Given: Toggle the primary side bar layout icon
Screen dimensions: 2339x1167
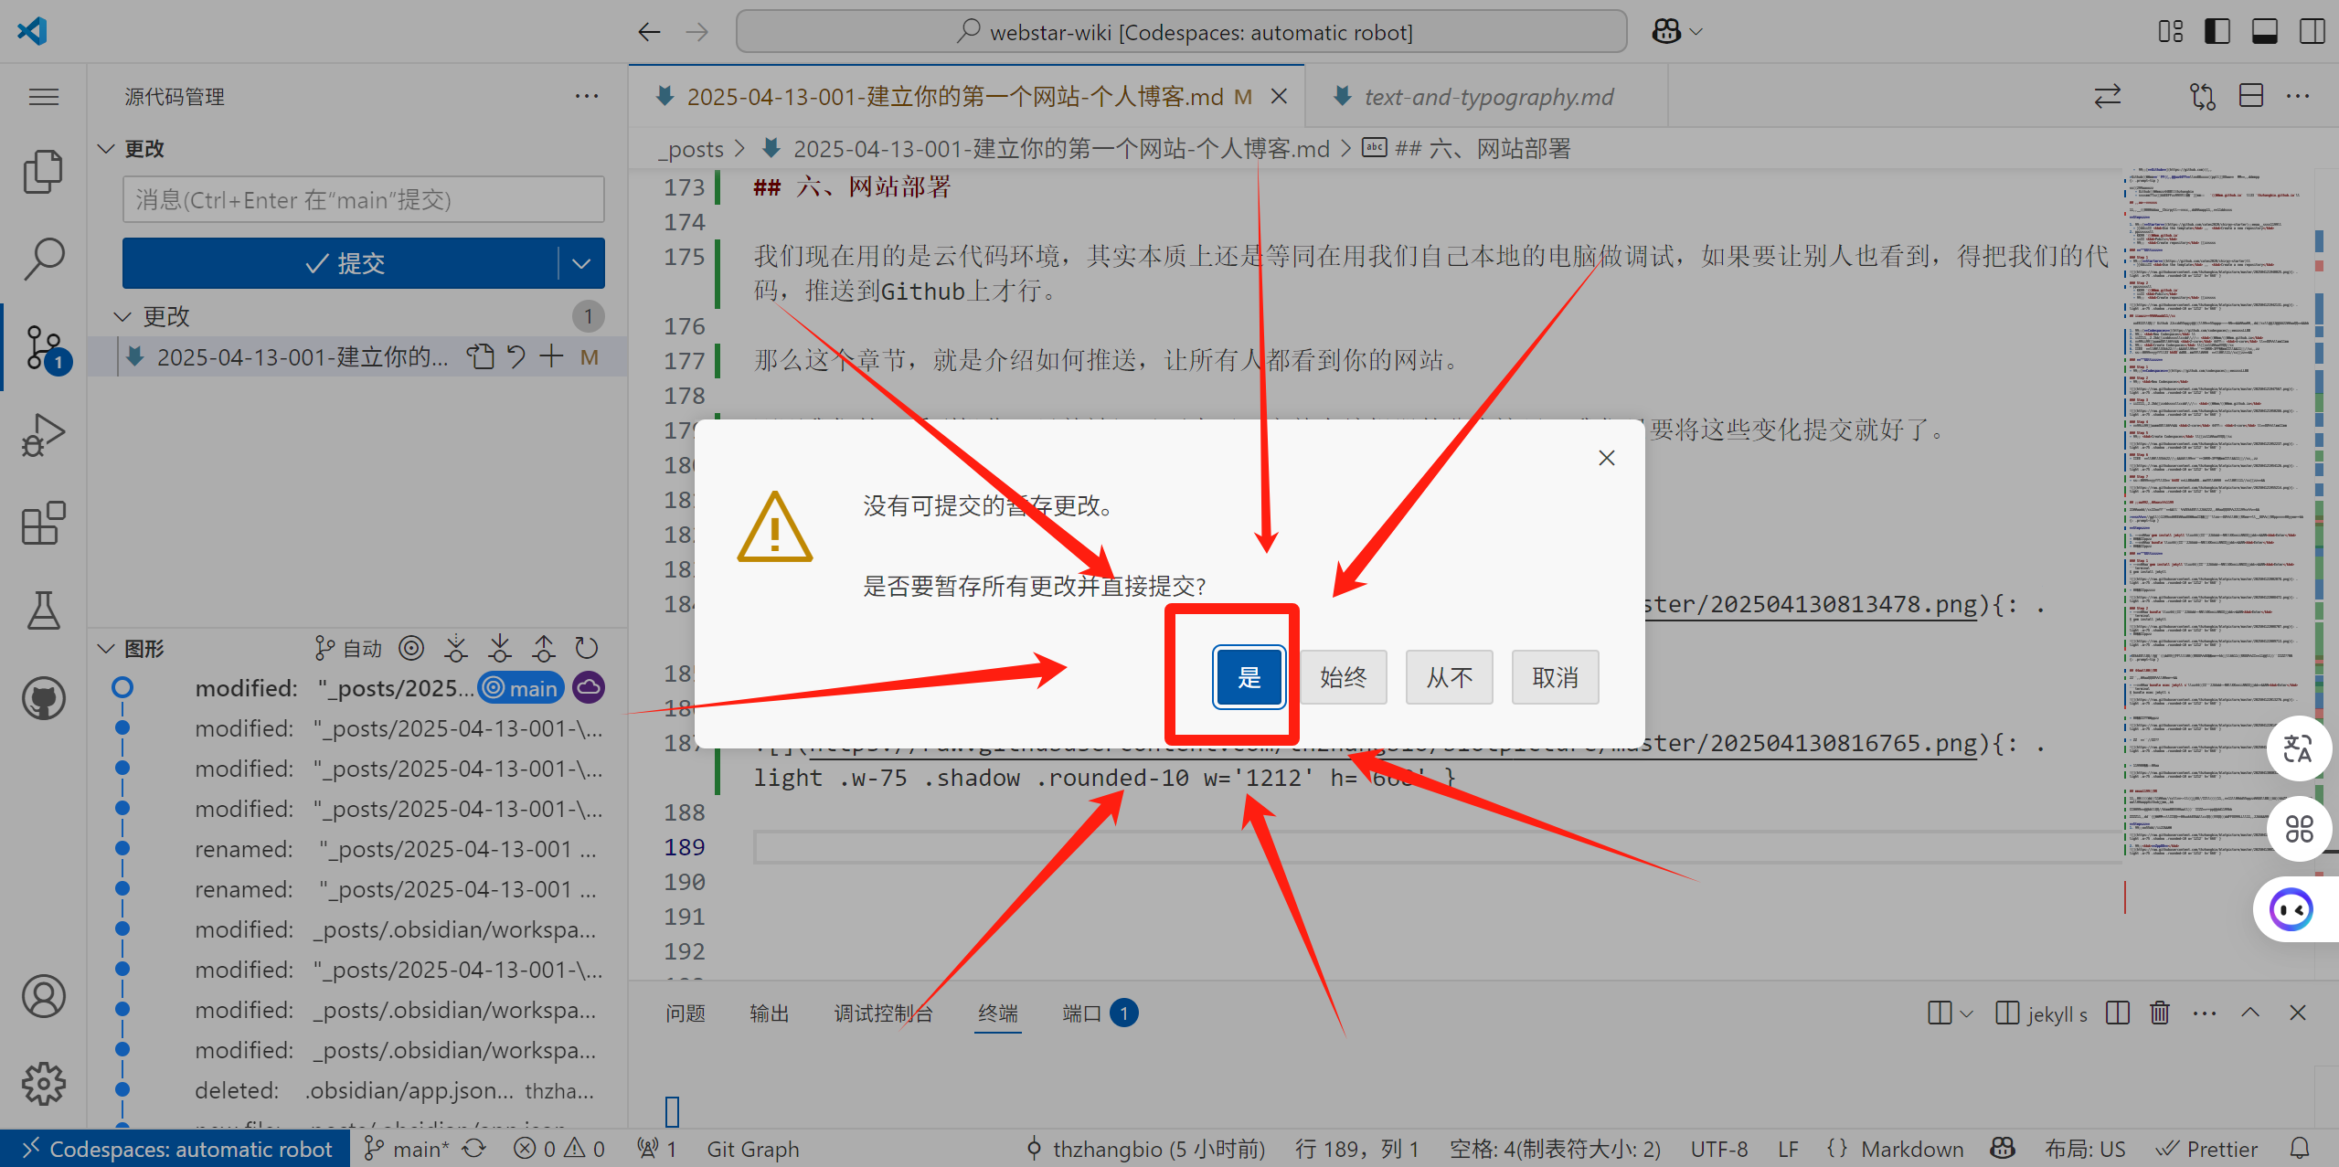Looking at the screenshot, I should pos(2217,32).
